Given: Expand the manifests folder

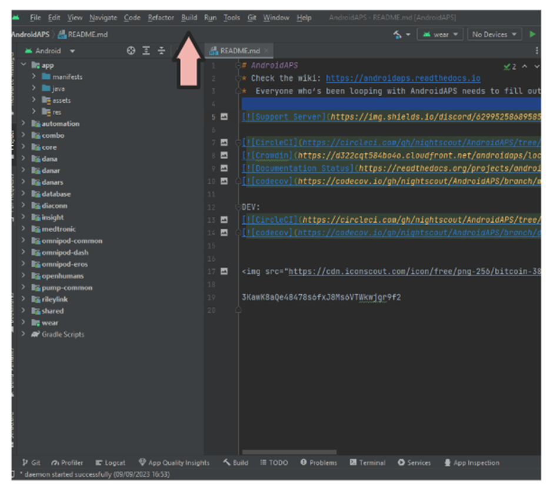Looking at the screenshot, I should pos(34,76).
